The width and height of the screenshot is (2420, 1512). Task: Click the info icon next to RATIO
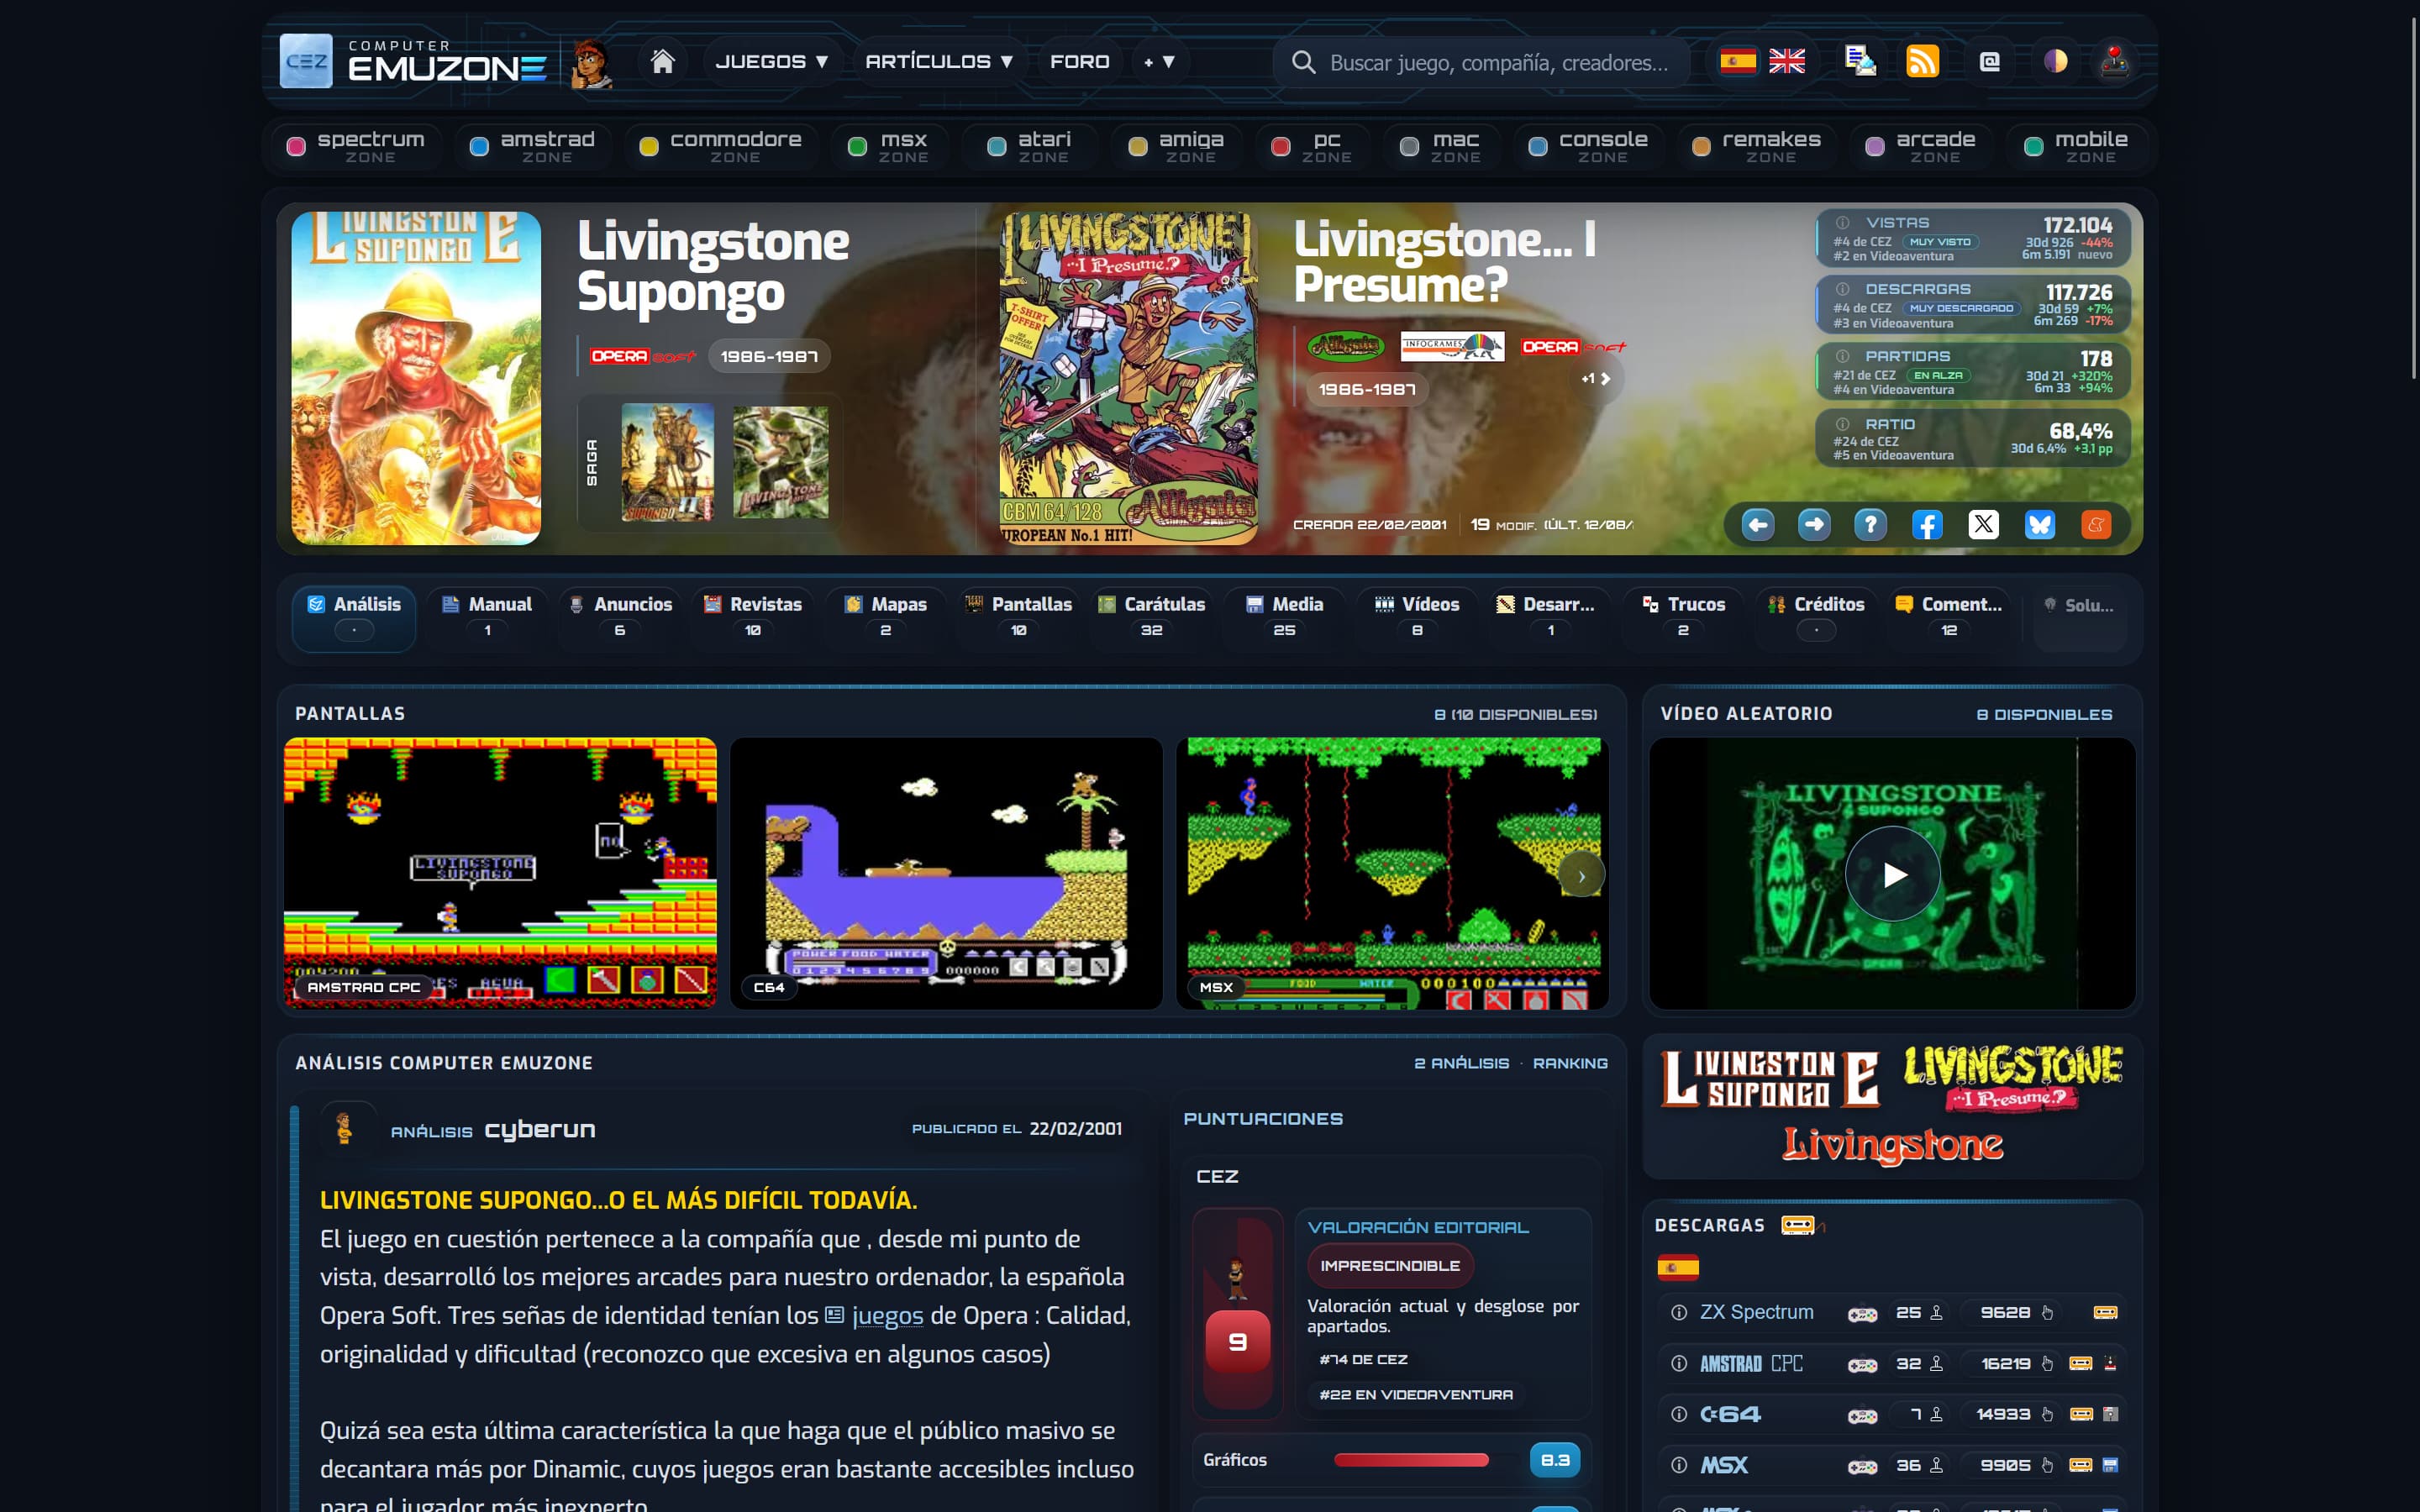coord(1842,424)
